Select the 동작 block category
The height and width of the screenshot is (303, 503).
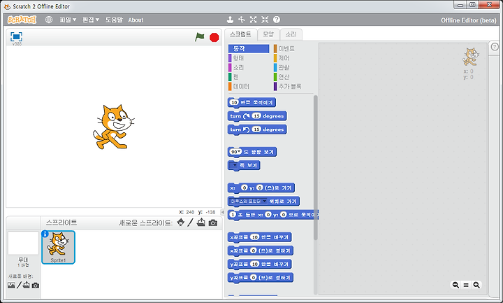tap(249, 48)
